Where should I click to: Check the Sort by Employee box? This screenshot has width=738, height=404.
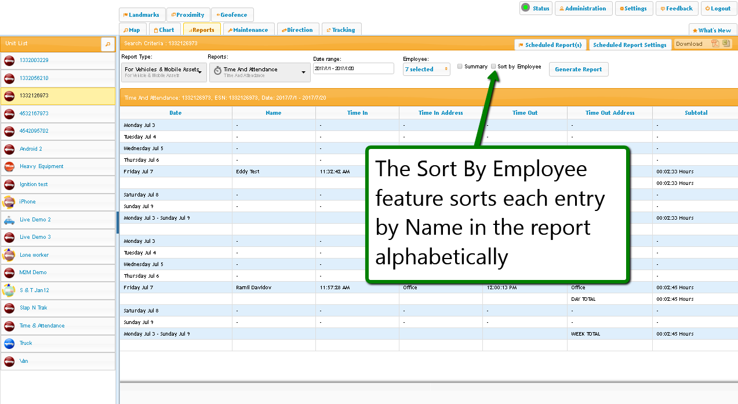click(493, 67)
